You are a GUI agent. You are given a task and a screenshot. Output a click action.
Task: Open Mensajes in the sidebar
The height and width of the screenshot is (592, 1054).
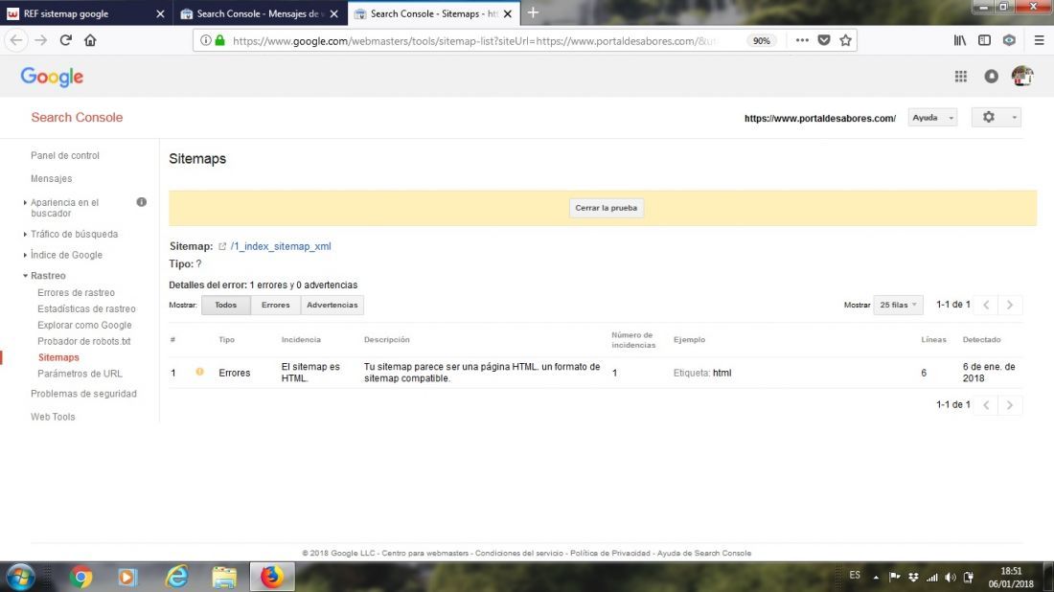pyautogui.click(x=51, y=179)
